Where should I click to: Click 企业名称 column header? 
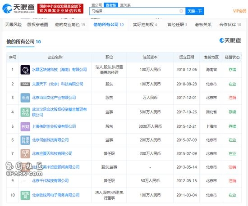(x=55, y=57)
